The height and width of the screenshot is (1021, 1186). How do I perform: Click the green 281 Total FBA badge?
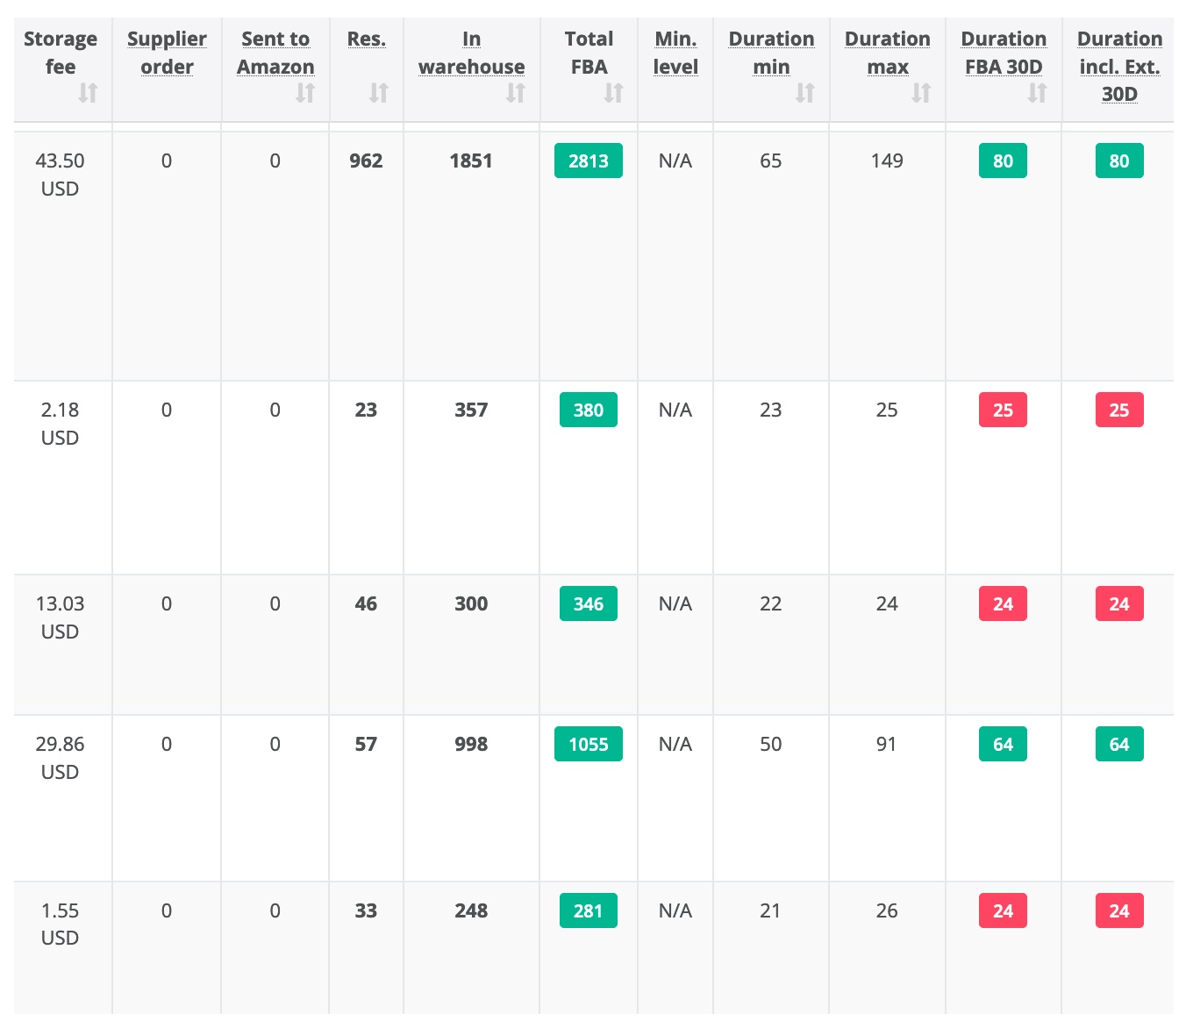(x=588, y=910)
